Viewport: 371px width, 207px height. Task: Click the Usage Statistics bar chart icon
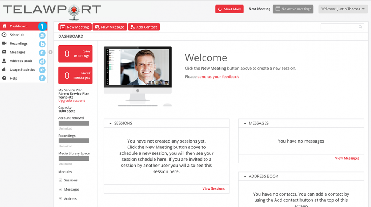(4, 69)
